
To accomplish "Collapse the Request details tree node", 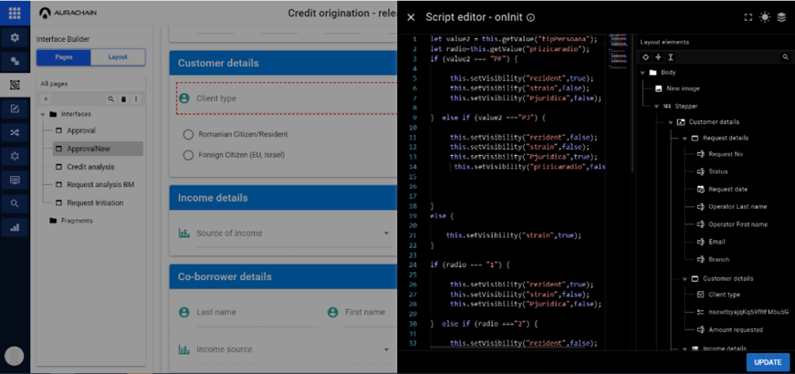I will tap(684, 138).
